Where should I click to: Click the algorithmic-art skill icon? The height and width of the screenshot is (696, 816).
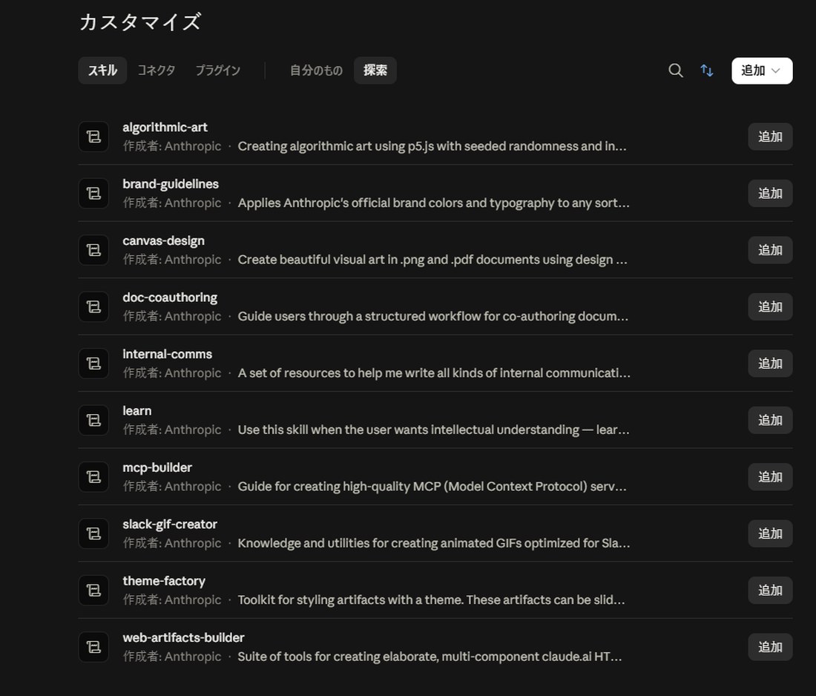93,137
